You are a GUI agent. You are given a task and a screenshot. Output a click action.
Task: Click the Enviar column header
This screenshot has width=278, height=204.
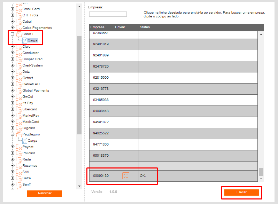[120, 27]
